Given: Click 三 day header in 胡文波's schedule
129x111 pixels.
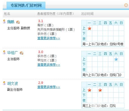Looking at the screenshot, I should (x=100, y=84).
